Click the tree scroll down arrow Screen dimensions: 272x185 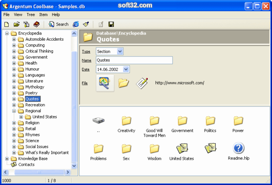pyautogui.click(x=74, y=166)
